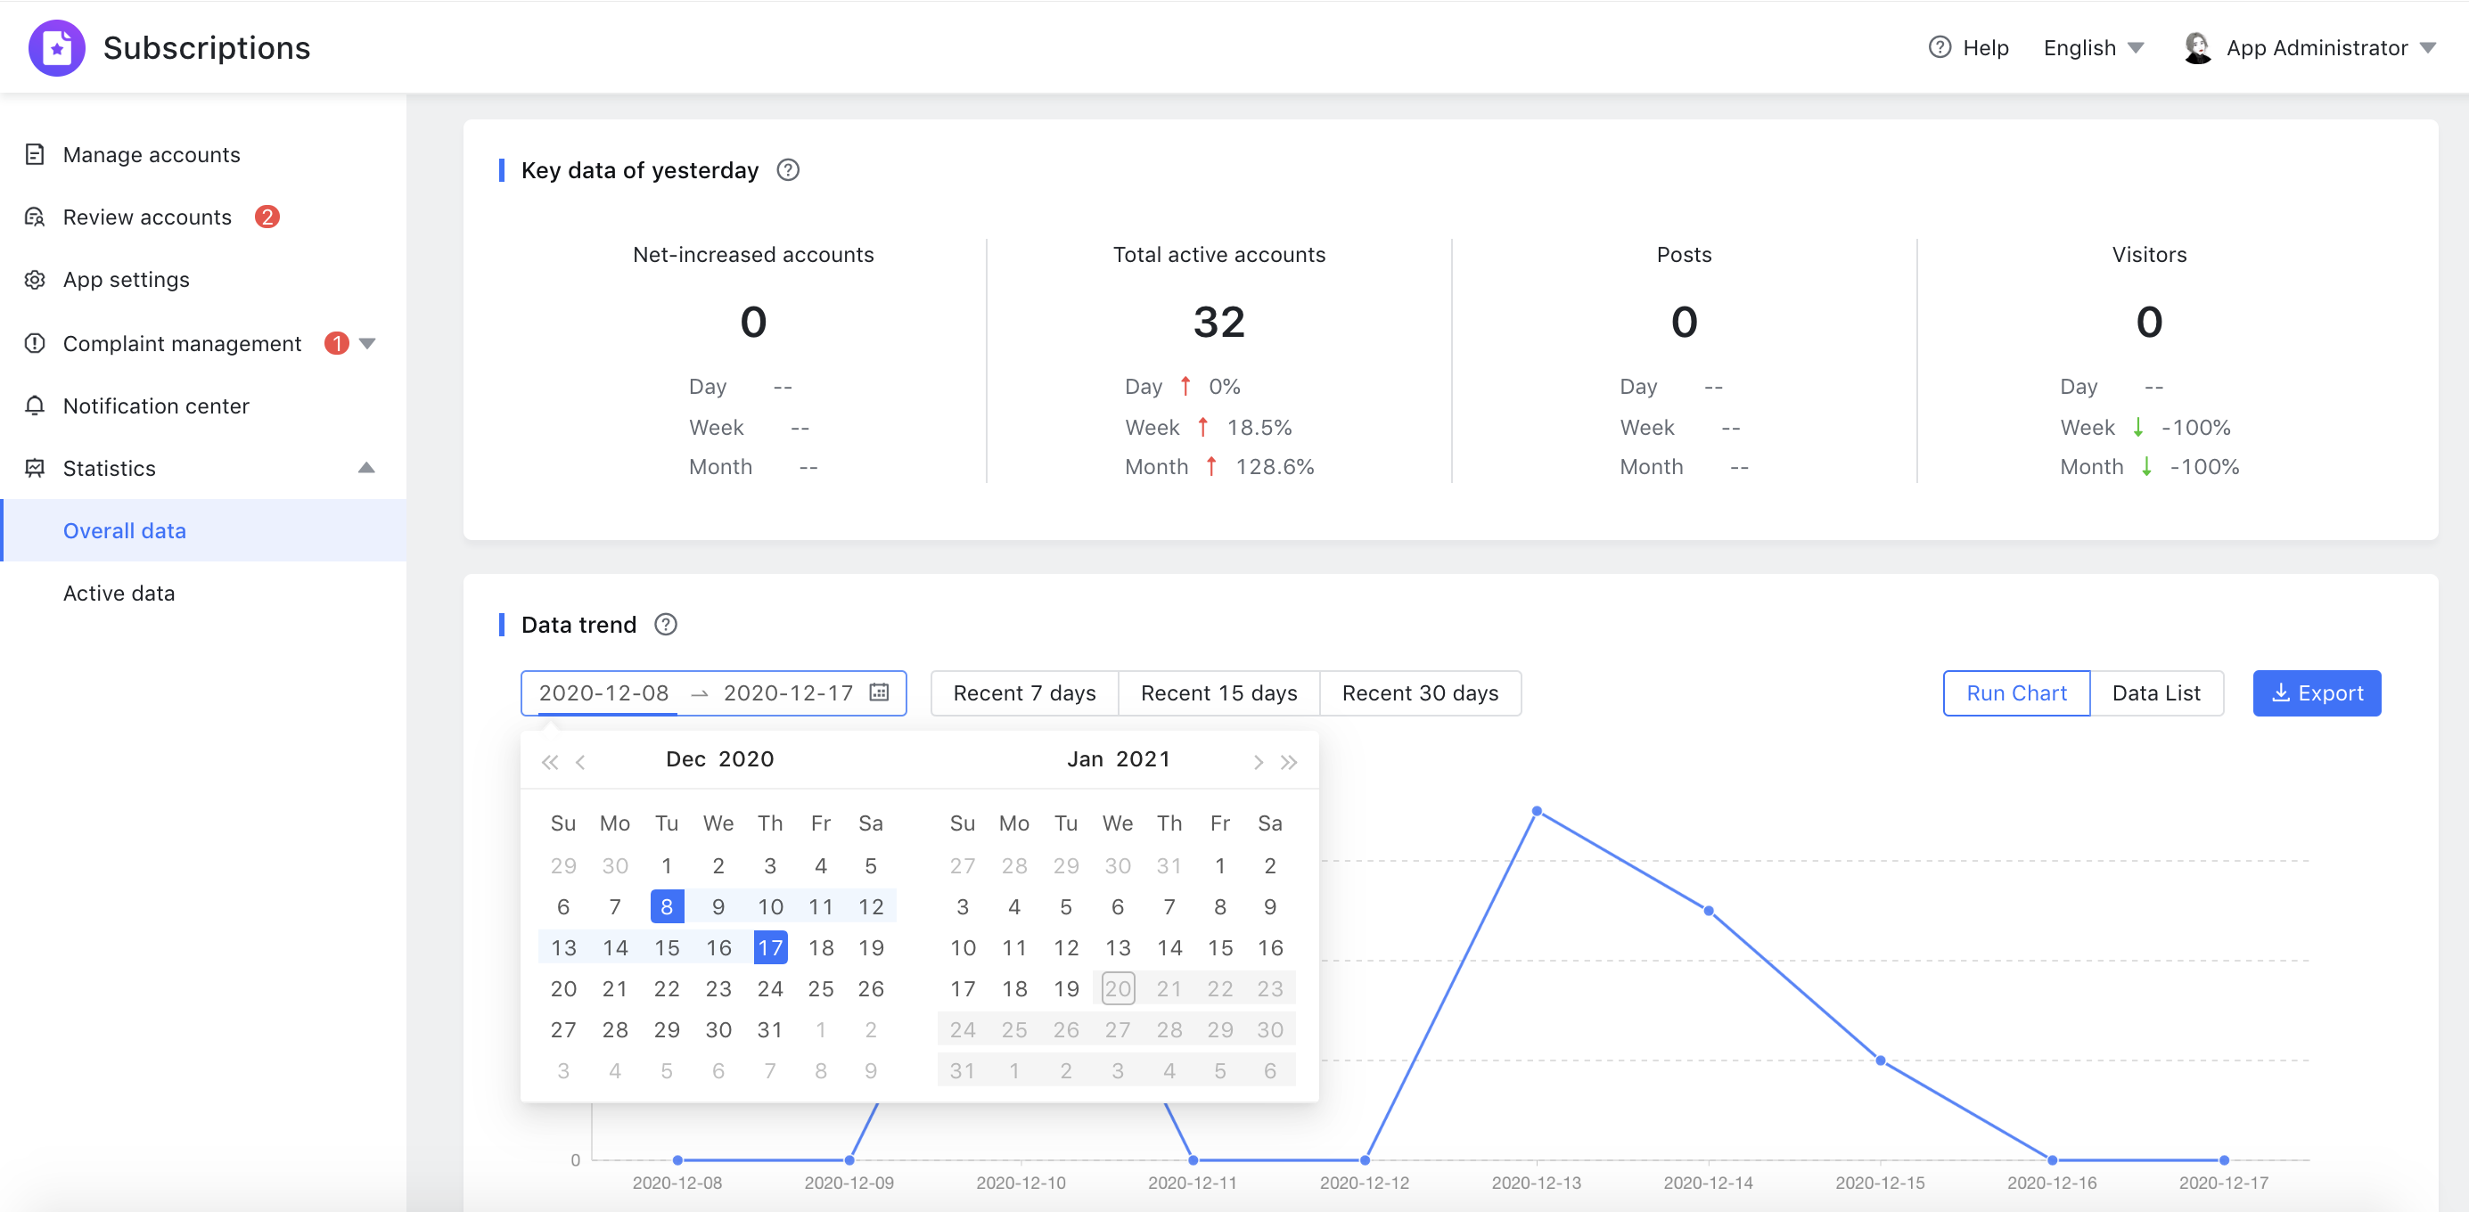Switch to Run Chart view
Image resolution: width=2469 pixels, height=1212 pixels.
(x=2016, y=692)
